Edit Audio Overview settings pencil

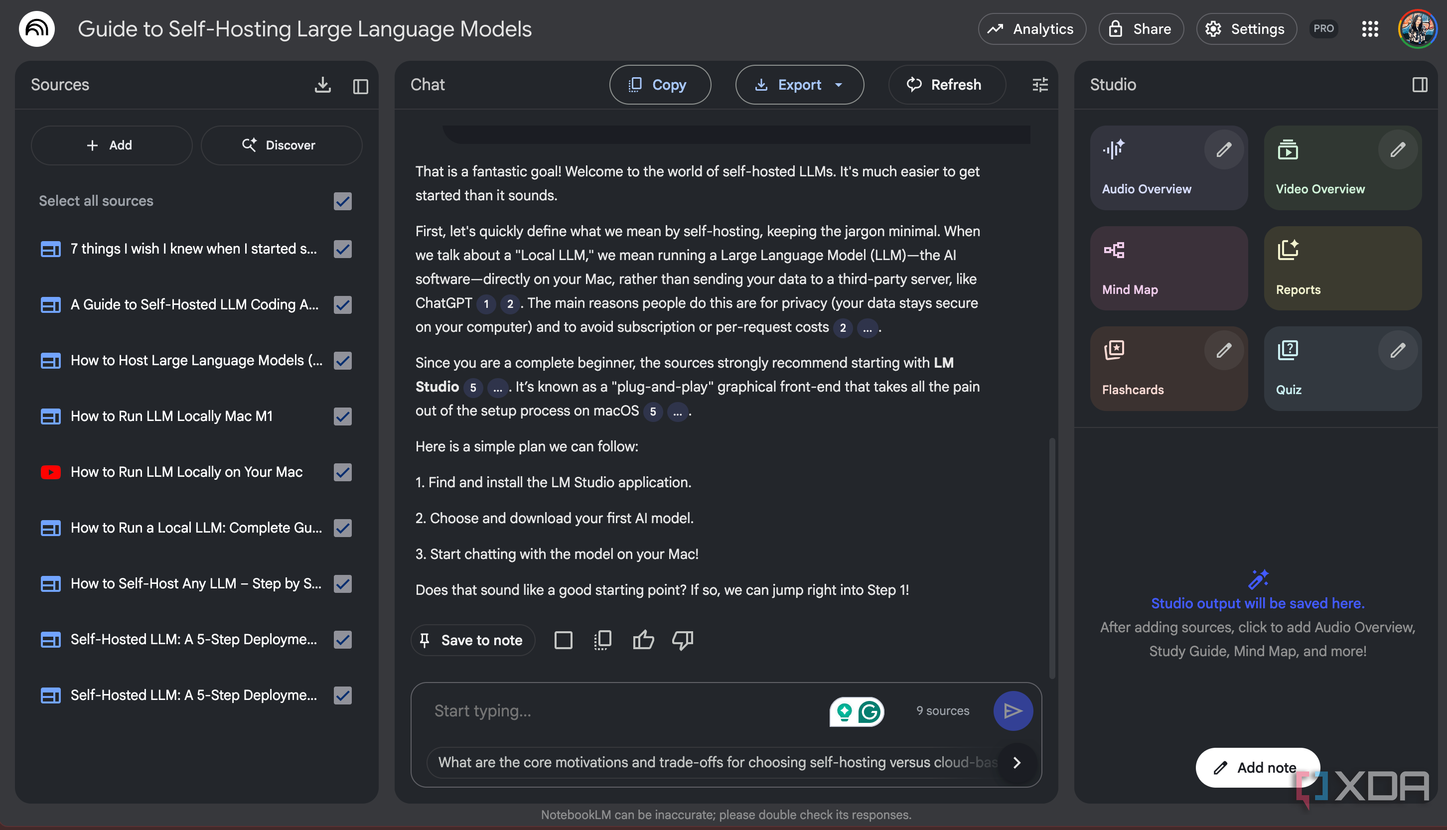click(1223, 150)
